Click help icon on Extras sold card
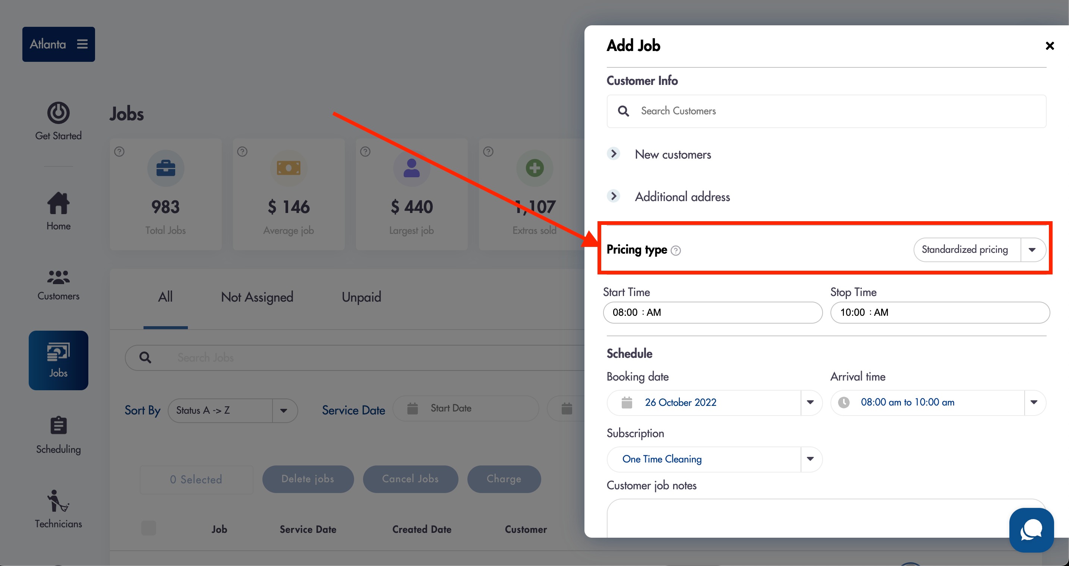The width and height of the screenshot is (1069, 566). 488,151
